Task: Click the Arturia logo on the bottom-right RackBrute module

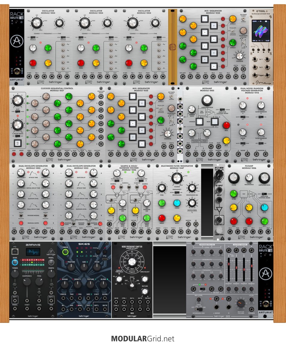Action: (x=266, y=273)
